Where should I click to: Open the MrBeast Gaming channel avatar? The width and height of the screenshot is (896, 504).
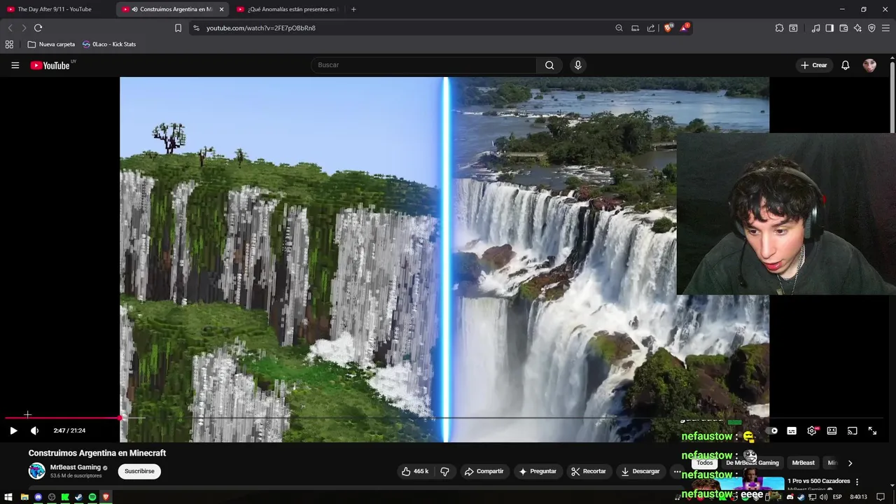coord(36,471)
